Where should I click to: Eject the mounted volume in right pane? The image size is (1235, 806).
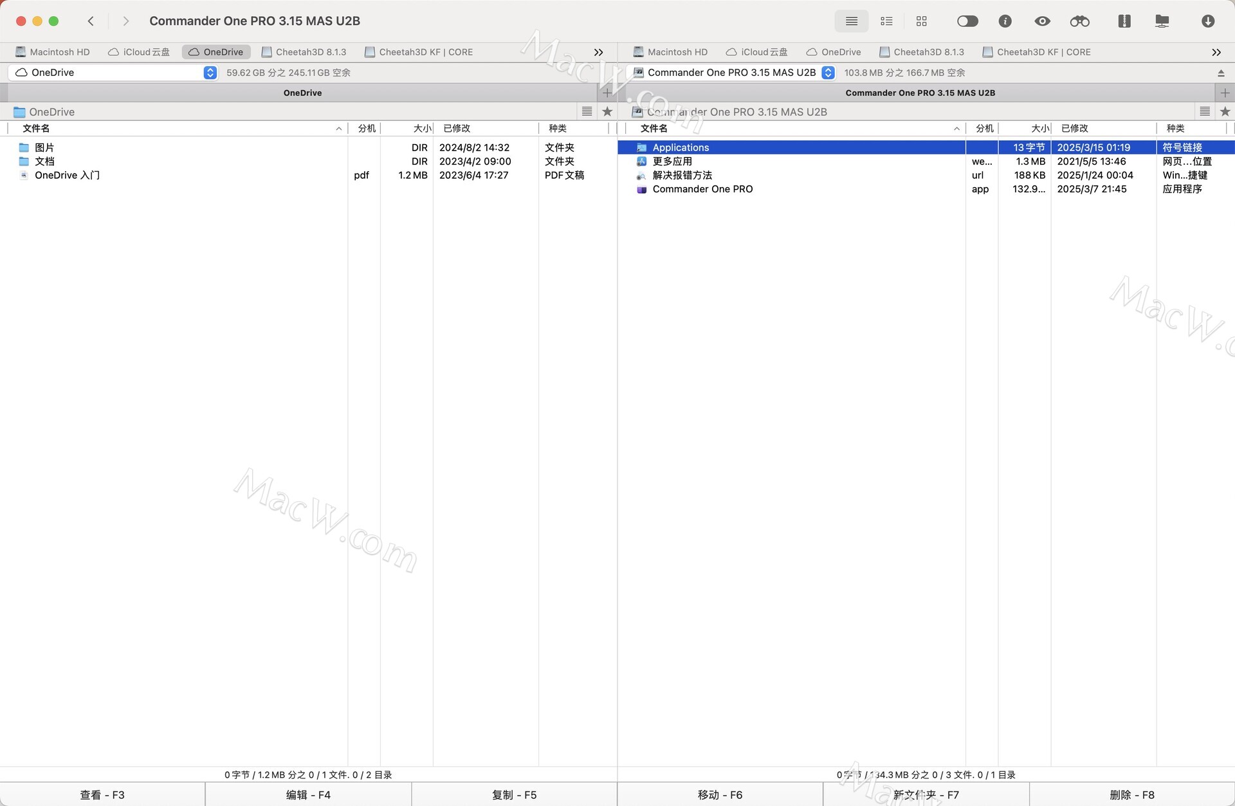[1221, 73]
